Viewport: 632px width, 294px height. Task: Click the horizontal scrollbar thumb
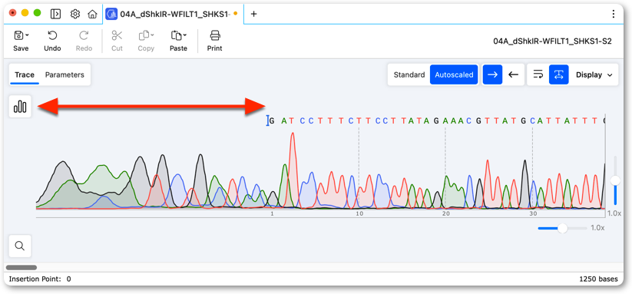[x=22, y=267]
